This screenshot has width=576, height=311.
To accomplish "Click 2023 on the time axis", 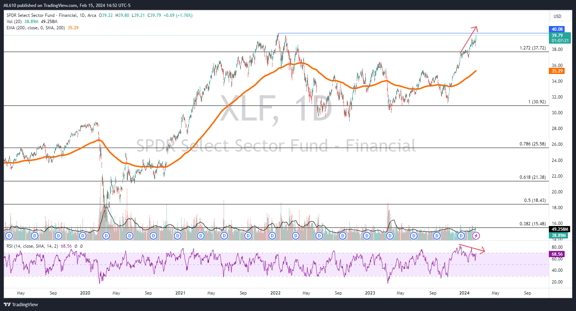I will pyautogui.click(x=370, y=293).
